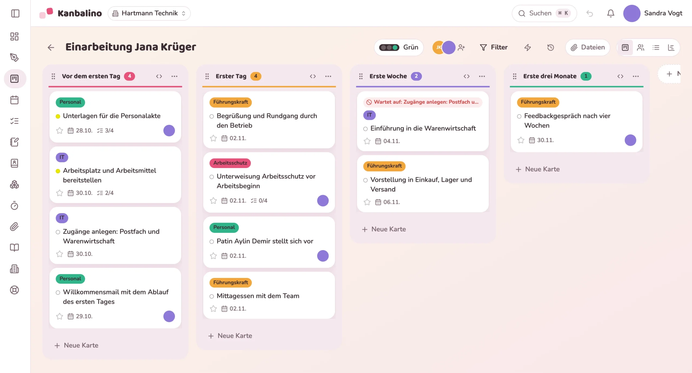Open the dashboard grid icon in sidebar

coord(14,36)
